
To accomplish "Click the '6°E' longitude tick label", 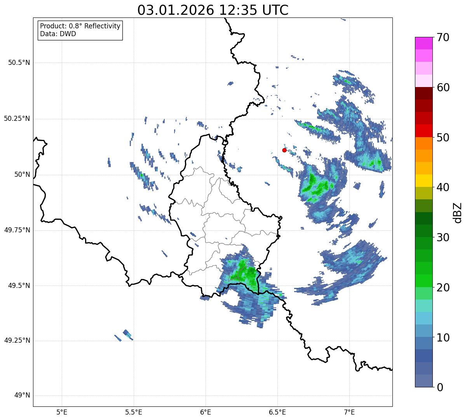I will pos(206,412).
